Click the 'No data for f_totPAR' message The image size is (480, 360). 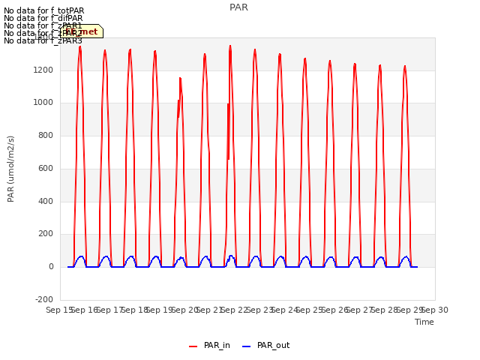(44, 10)
